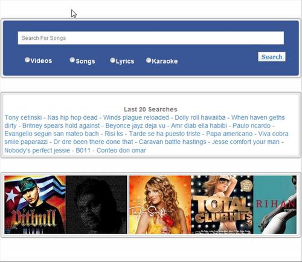Open the Tony cetinski search link
Screen dimensions: 302x262
coord(23,117)
